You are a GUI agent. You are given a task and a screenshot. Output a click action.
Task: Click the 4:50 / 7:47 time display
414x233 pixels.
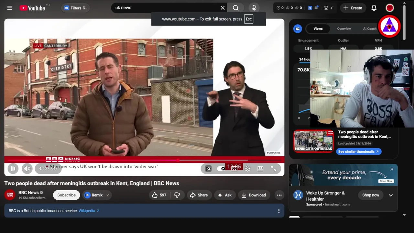48,168
